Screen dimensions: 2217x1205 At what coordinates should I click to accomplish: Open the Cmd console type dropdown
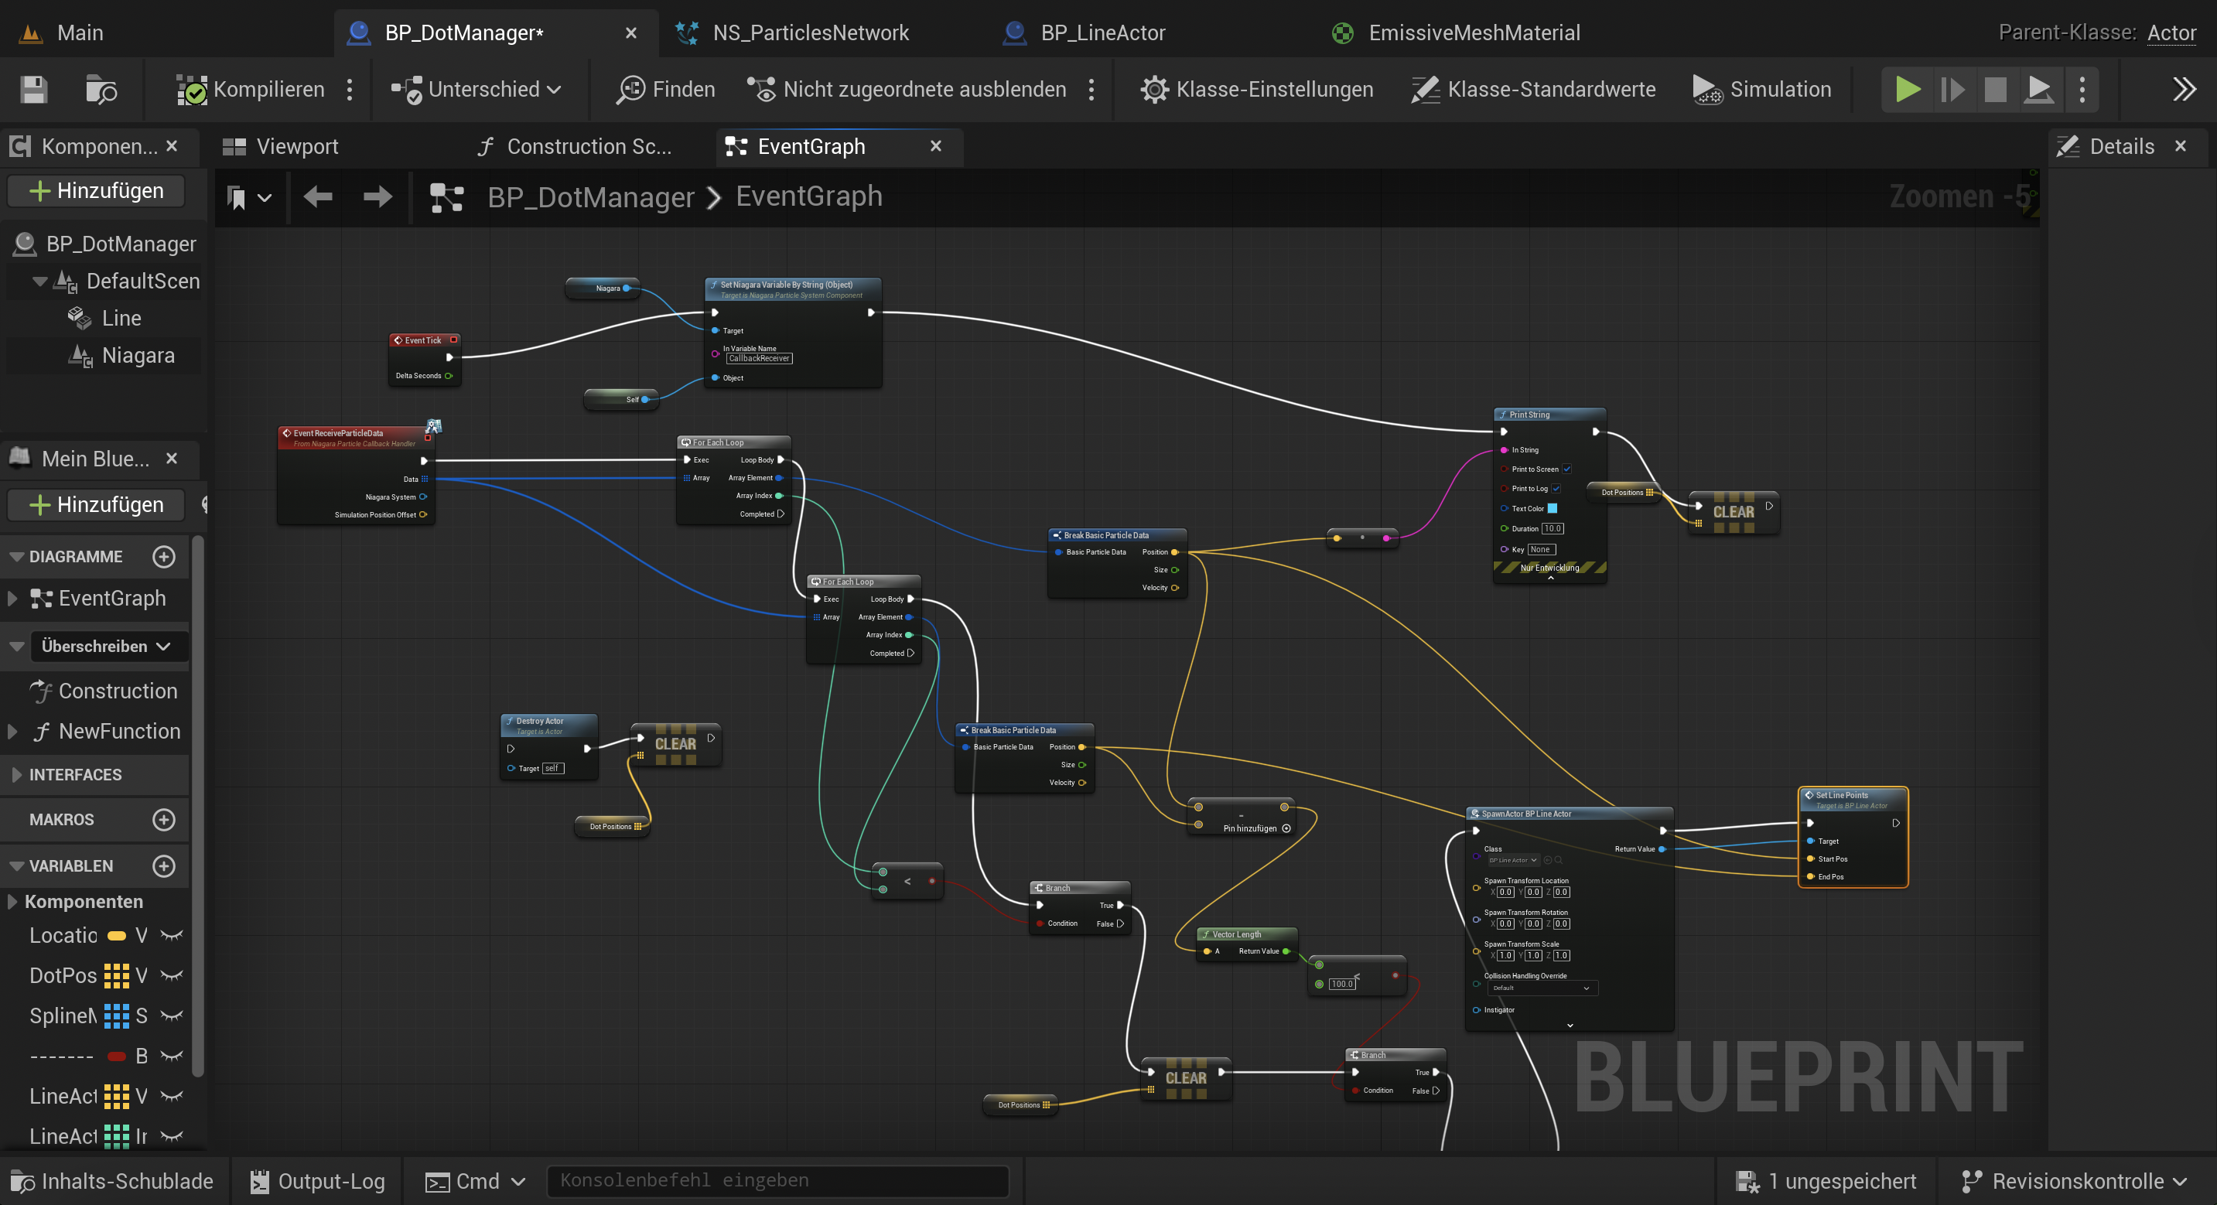[x=476, y=1181]
